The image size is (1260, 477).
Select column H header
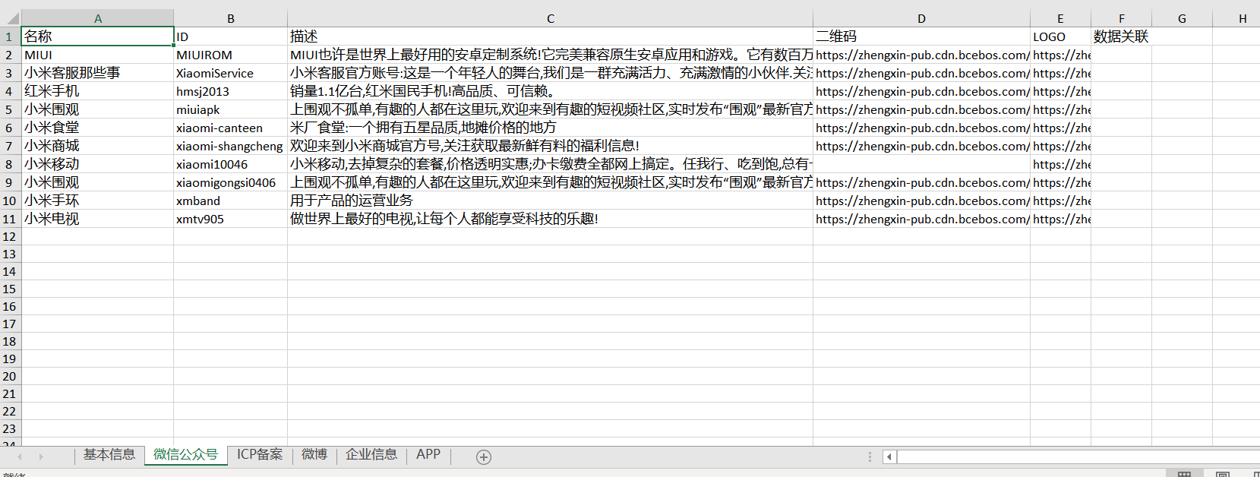point(1238,18)
